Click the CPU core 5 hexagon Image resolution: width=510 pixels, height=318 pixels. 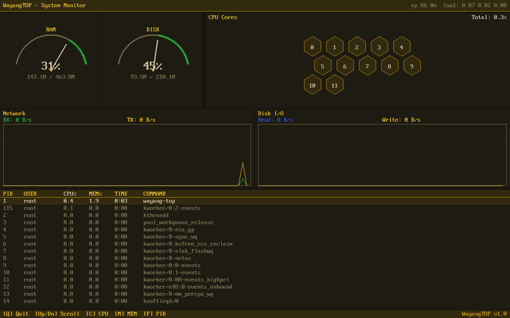(323, 65)
